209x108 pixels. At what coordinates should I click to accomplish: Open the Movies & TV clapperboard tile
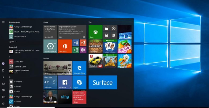click(x=106, y=28)
